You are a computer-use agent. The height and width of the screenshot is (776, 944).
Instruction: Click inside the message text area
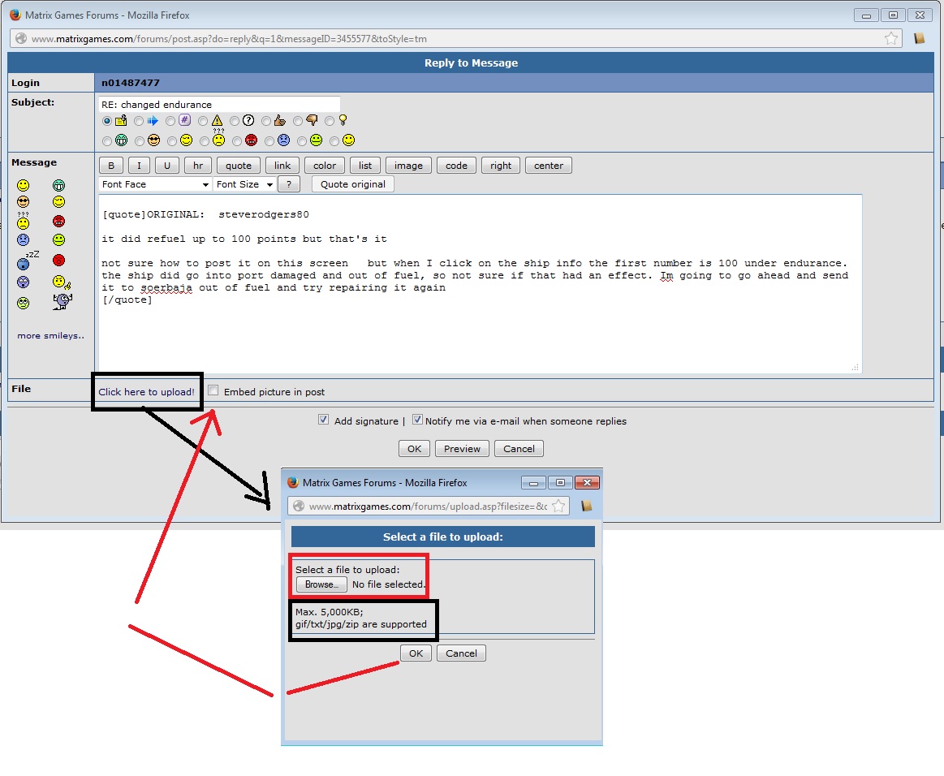[481, 283]
